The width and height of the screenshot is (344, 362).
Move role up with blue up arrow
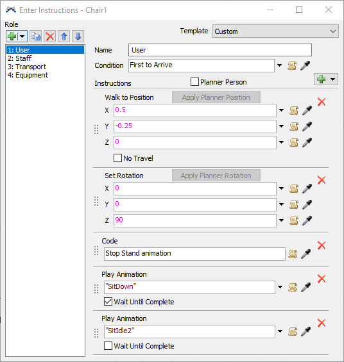(x=64, y=37)
